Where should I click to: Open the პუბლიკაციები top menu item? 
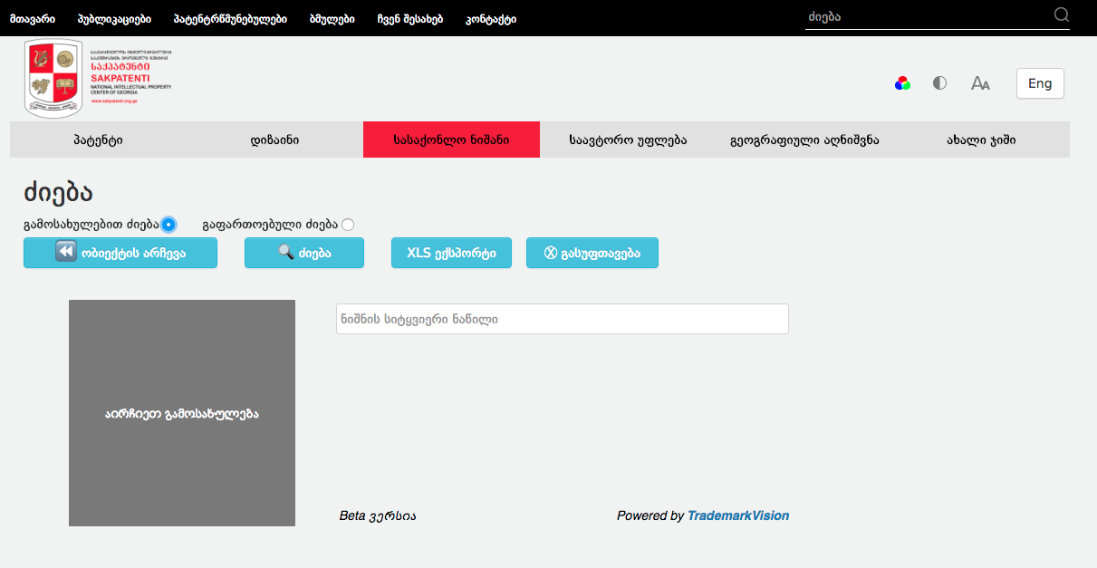(x=114, y=18)
